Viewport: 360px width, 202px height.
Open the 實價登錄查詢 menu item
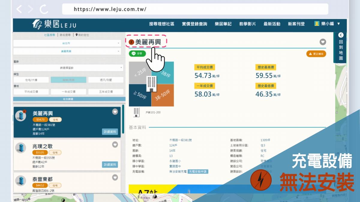pos(194,24)
